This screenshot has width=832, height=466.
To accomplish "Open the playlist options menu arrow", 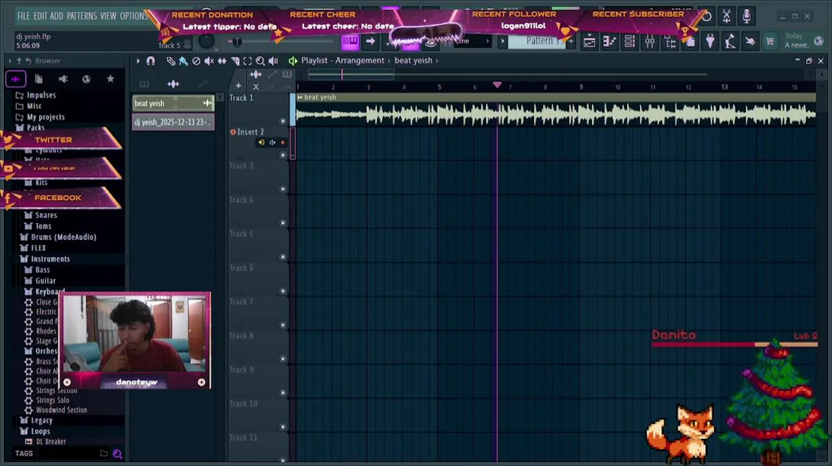I will pyautogui.click(x=137, y=60).
